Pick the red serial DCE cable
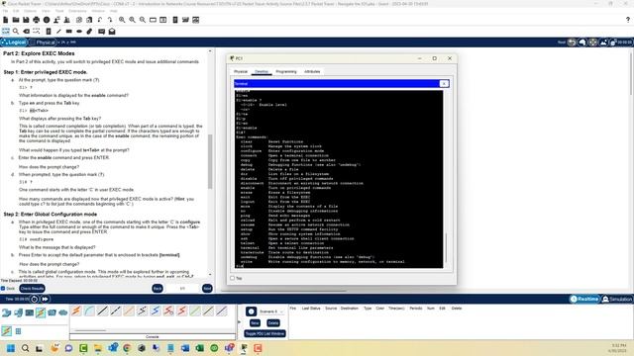This screenshot has width=634, height=356. [168, 311]
